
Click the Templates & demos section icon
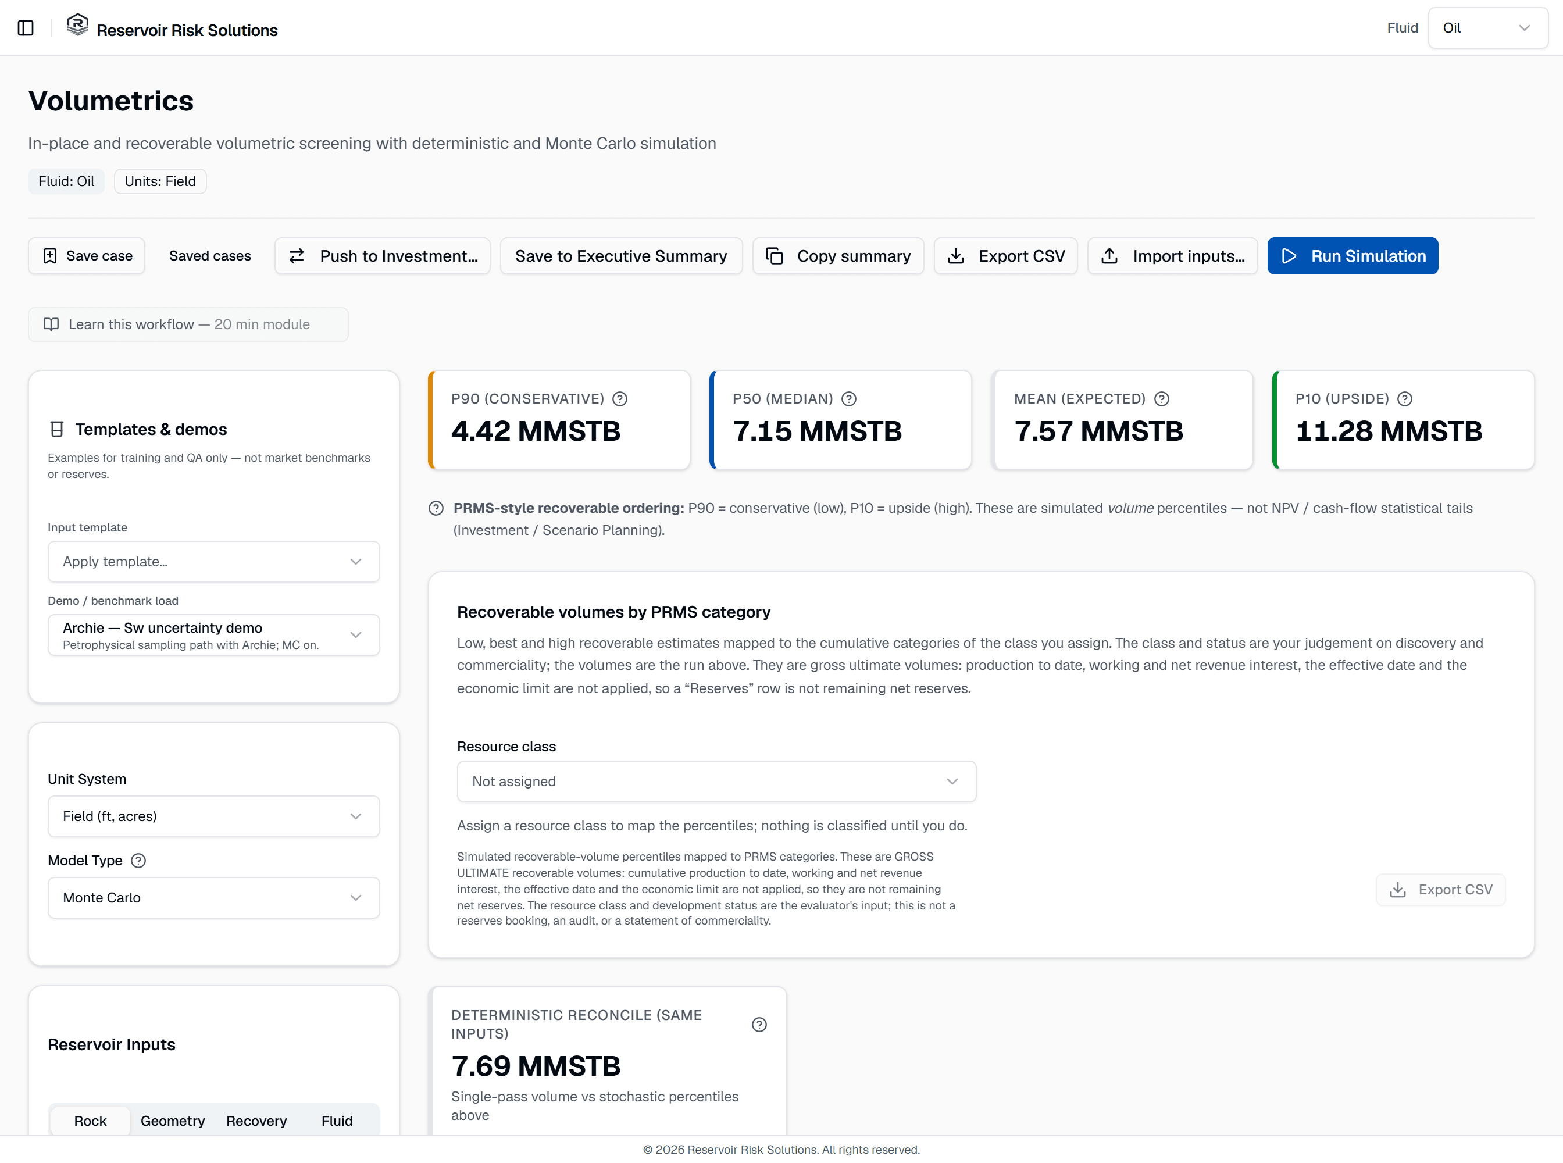[57, 429]
